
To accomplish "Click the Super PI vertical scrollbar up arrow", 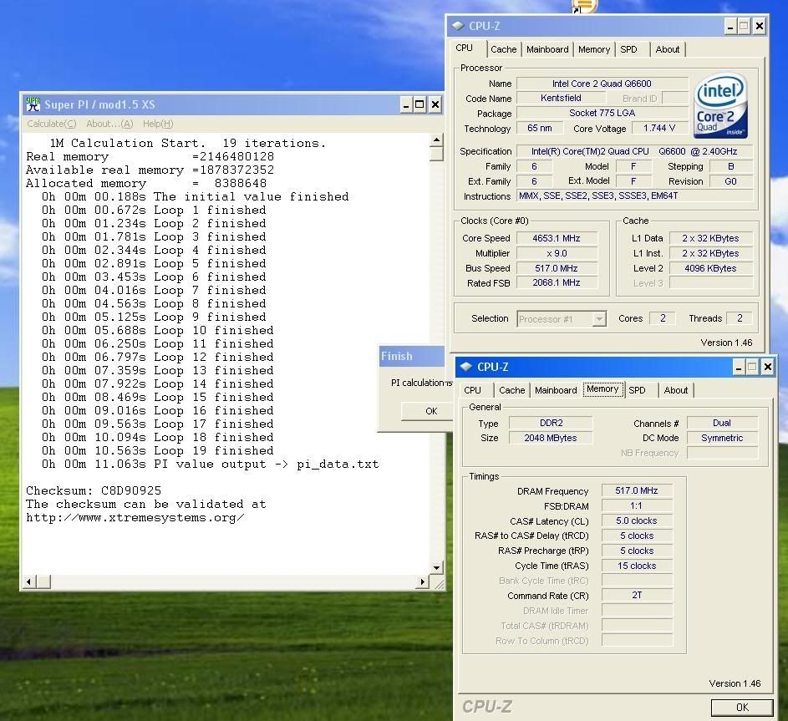I will [x=436, y=140].
